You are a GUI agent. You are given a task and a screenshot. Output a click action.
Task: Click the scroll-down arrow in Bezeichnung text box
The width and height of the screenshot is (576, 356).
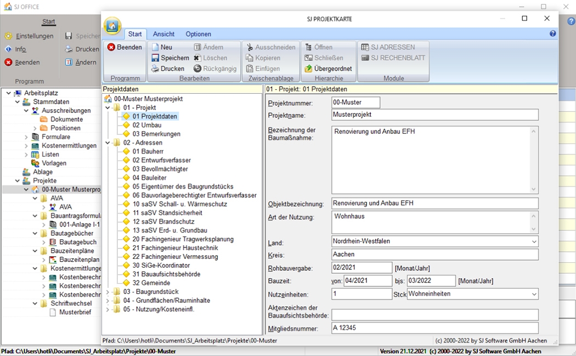[534, 189]
